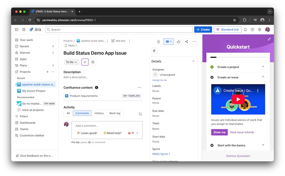Viewport: 285px width, 176px height.
Task: Open the automation lightning bolt icon
Action: point(154,50)
